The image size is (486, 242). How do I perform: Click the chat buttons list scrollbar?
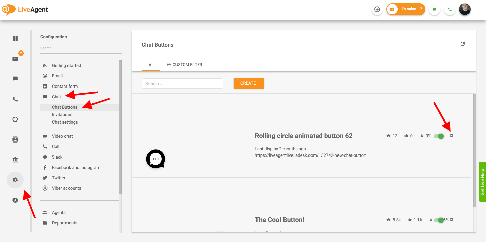tap(475, 150)
